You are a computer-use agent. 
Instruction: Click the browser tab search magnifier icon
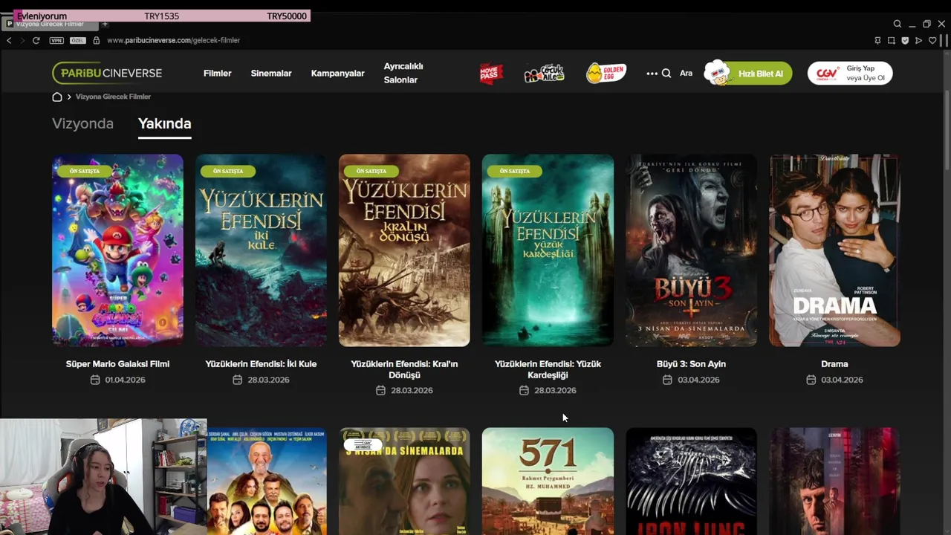pyautogui.click(x=898, y=24)
